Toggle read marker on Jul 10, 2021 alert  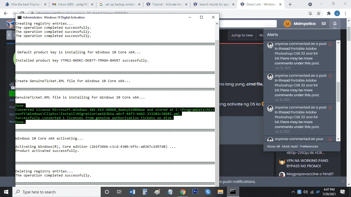(x=330, y=44)
